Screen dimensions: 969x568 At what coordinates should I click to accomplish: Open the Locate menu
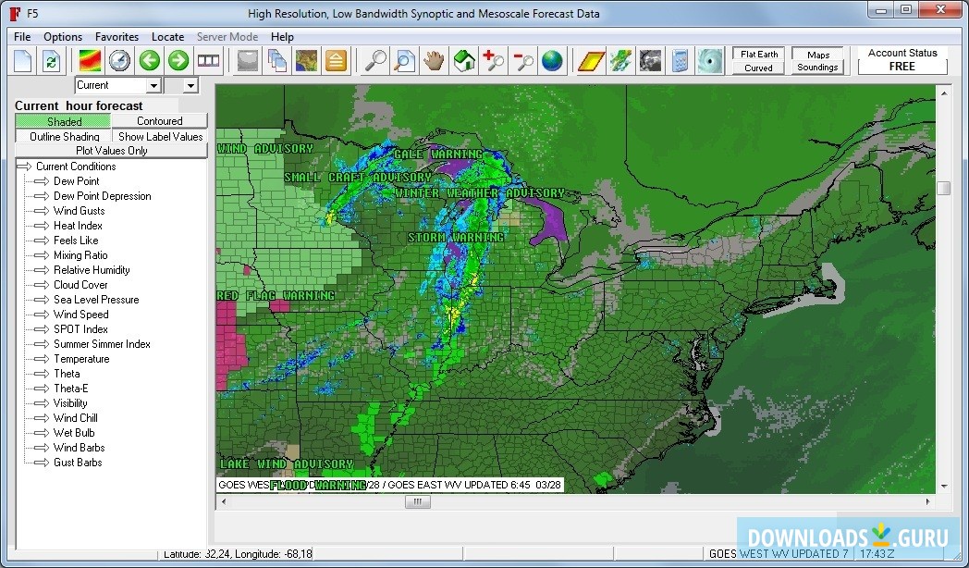pos(167,37)
